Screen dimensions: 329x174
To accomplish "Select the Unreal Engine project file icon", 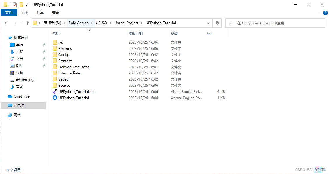I will point(55,98).
